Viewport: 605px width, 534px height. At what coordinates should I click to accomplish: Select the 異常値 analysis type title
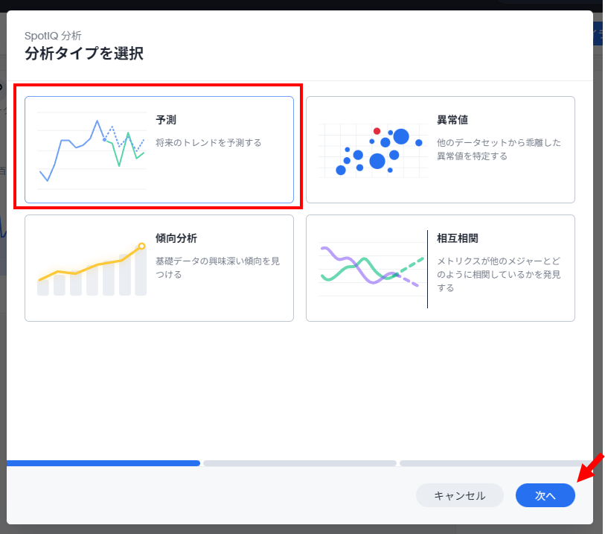pos(452,120)
